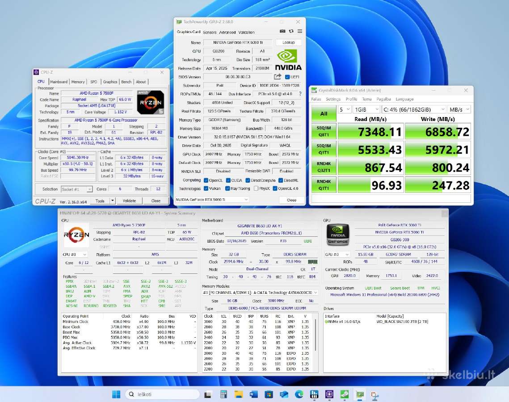The width and height of the screenshot is (509, 402).
Task: Open the Failas menu in CrystalDiskMark
Action: point(316,99)
